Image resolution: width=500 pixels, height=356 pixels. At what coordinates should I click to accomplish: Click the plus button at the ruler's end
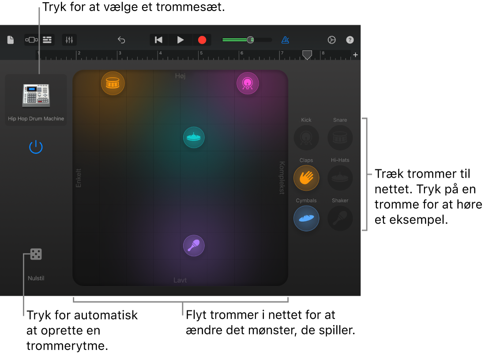355,55
